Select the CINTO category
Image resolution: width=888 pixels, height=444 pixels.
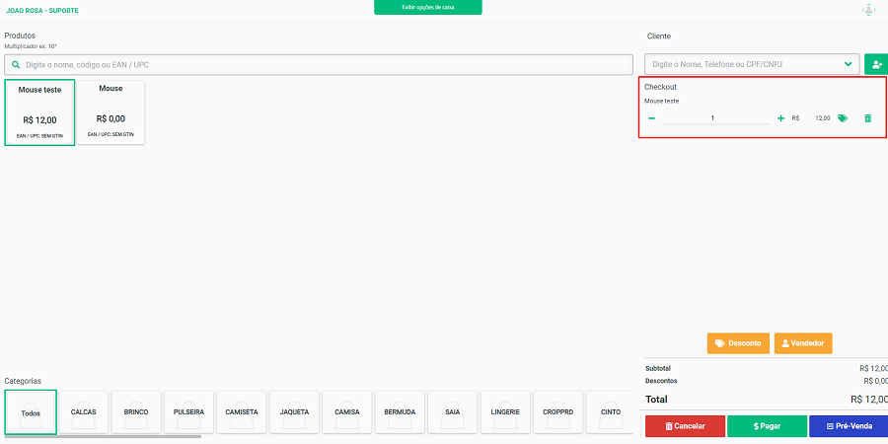pos(610,412)
